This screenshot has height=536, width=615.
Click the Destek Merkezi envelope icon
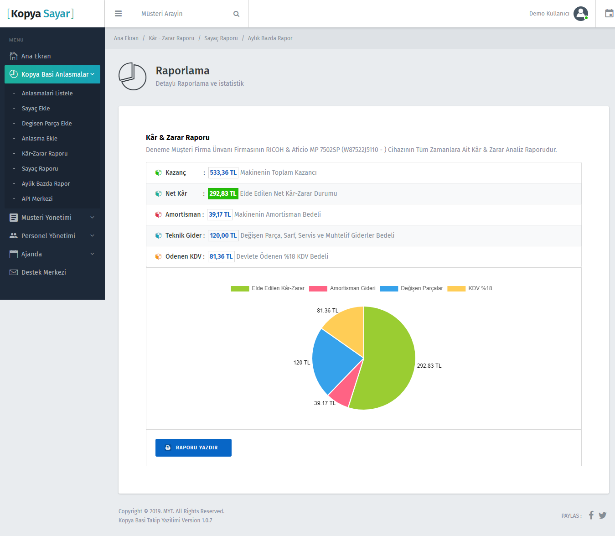[x=14, y=272]
